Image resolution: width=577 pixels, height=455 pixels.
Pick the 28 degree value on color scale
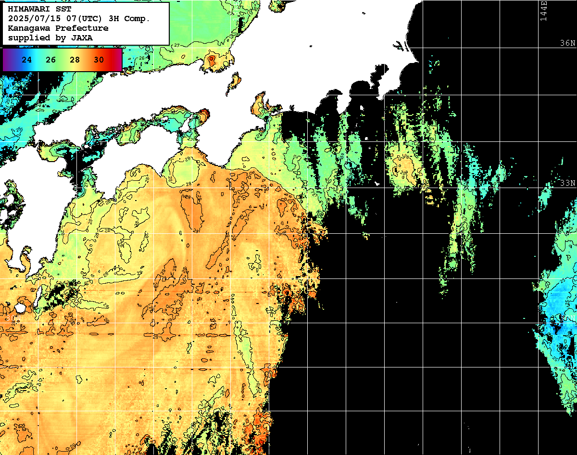(75, 60)
